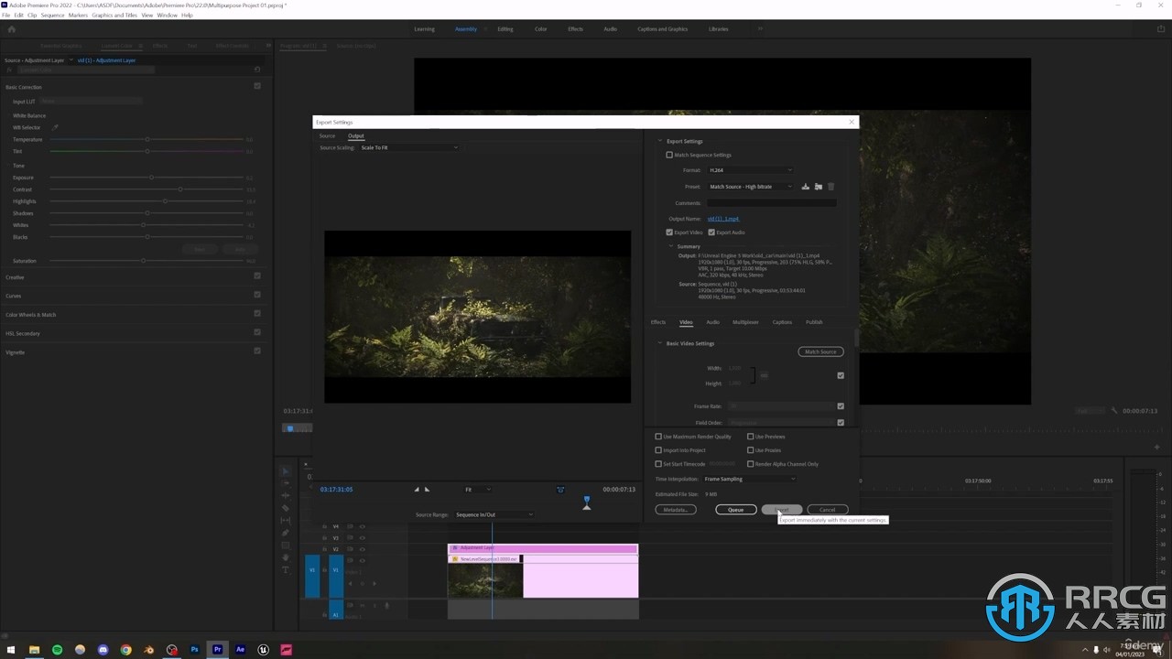Open the Source Scaling dropdown
The width and height of the screenshot is (1172, 659).
(408, 147)
